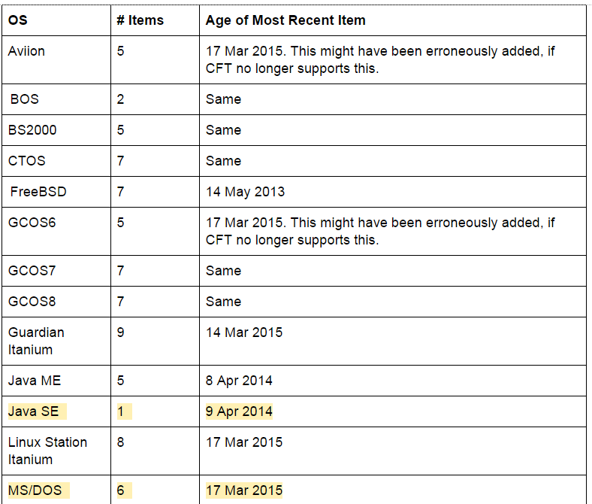The width and height of the screenshot is (592, 504).
Task: Select the "# Items" column header
Action: (x=140, y=20)
